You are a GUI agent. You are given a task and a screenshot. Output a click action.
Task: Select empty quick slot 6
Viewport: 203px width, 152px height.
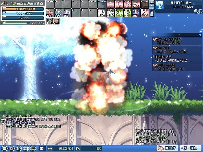[x=93, y=13]
